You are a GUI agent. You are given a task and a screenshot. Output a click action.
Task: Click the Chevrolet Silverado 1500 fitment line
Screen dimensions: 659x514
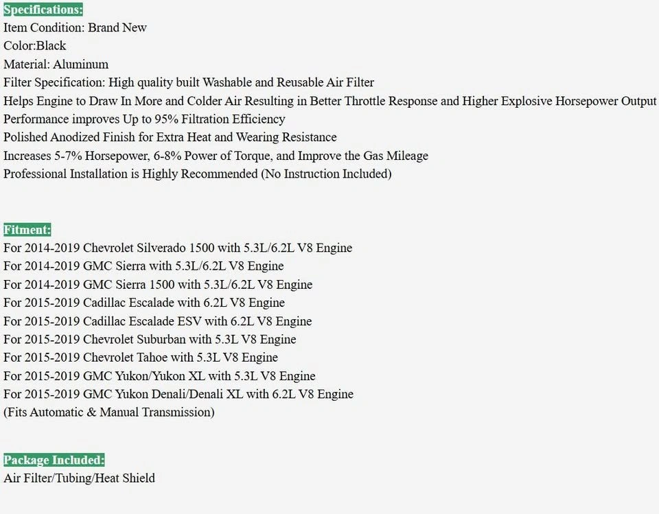tap(178, 248)
